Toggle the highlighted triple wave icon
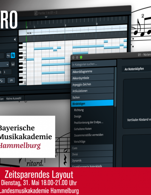 13,55
